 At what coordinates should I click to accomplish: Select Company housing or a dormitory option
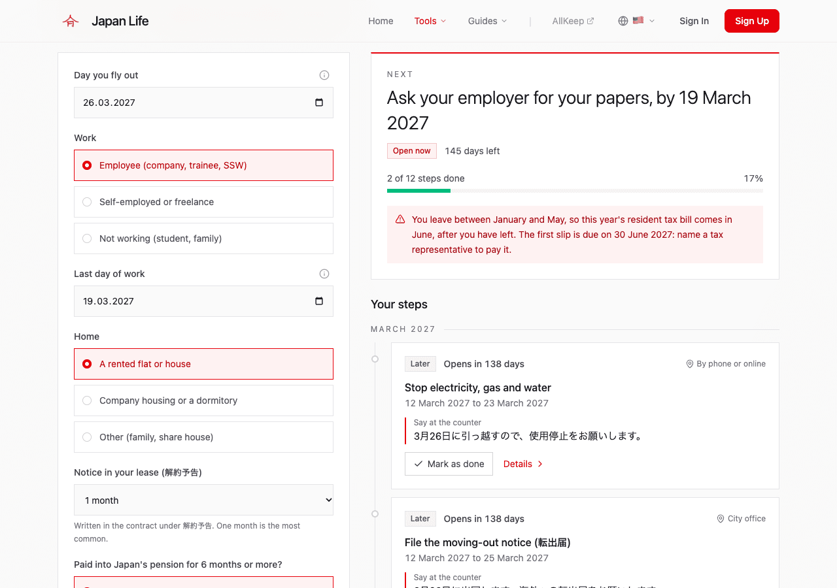(203, 400)
